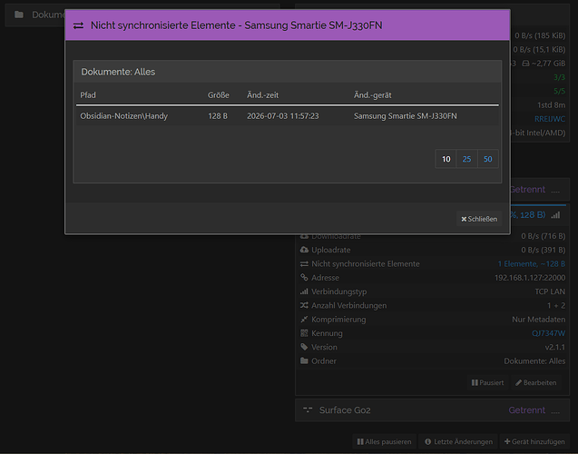Click the Komprimierung label
The height and width of the screenshot is (454, 578).
tap(338, 319)
